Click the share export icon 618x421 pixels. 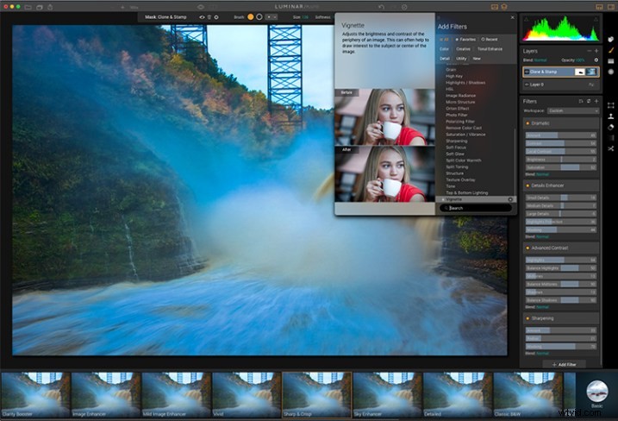coord(51,7)
